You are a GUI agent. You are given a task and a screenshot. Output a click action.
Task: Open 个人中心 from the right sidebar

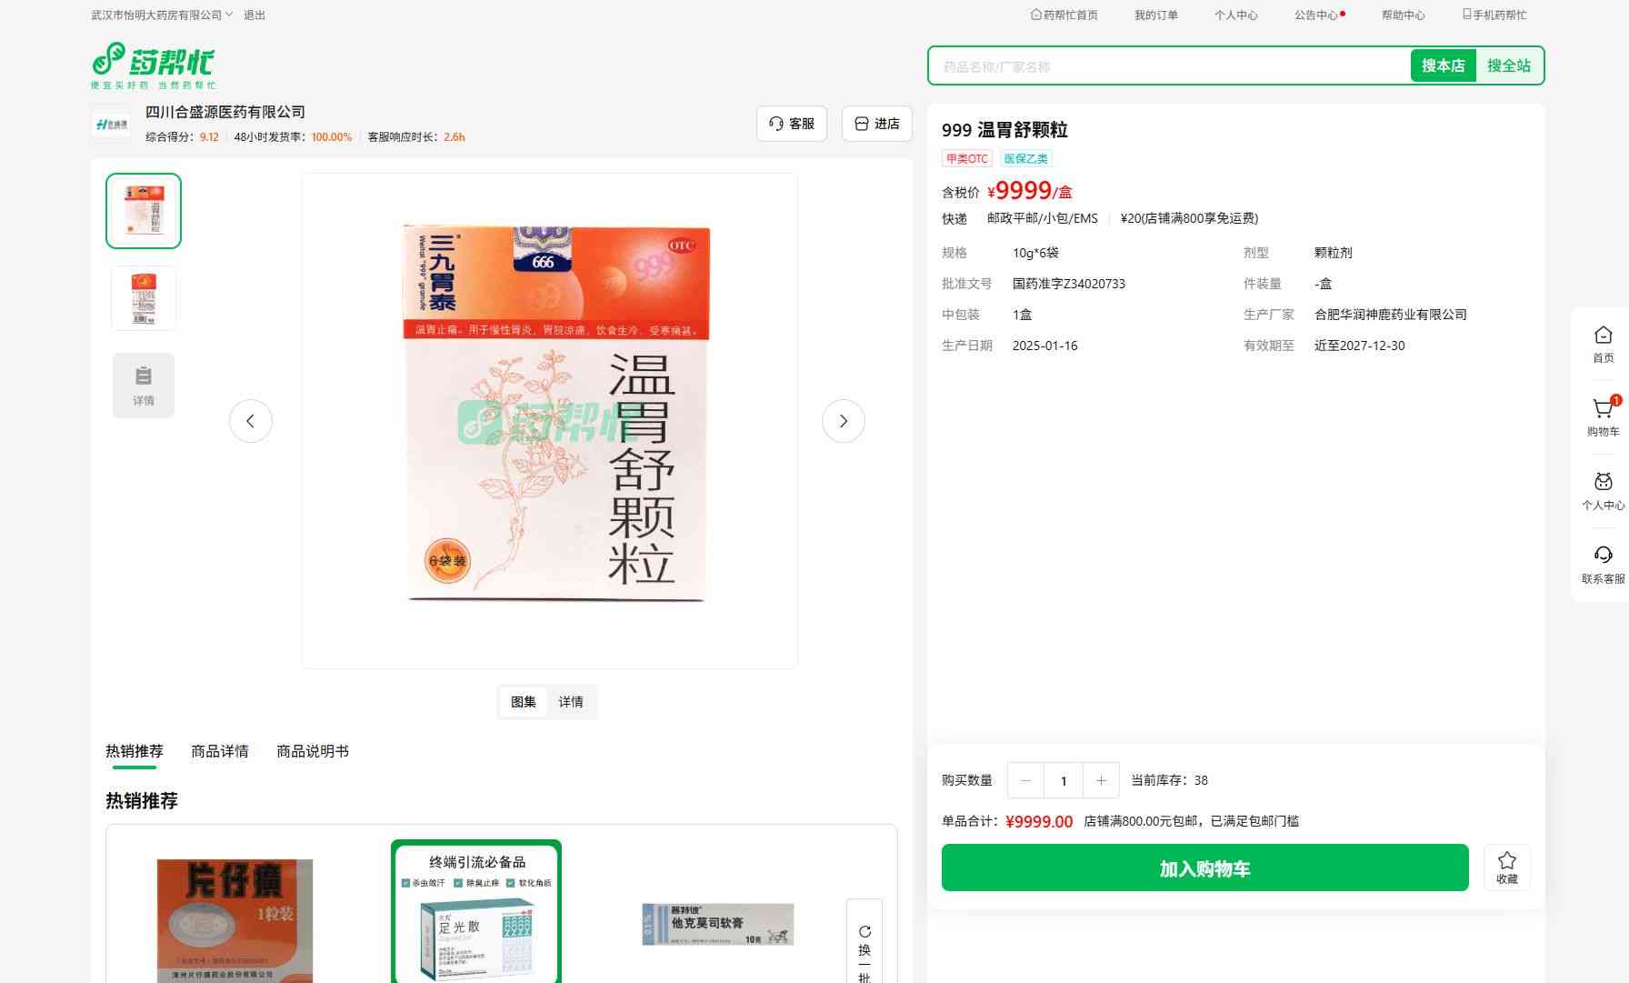coord(1603,490)
